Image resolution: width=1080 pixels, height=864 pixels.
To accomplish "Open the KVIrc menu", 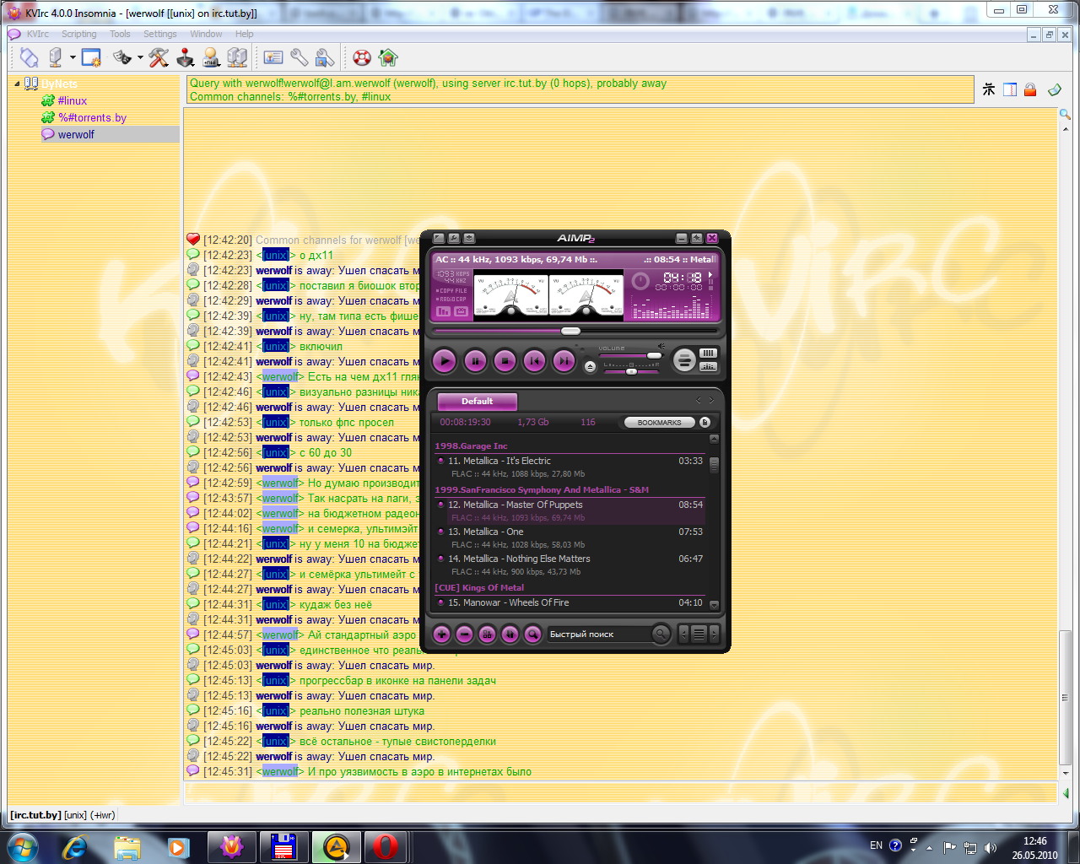I will click(x=38, y=34).
